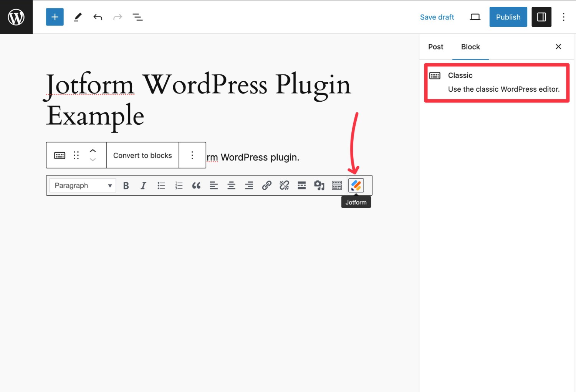This screenshot has width=576, height=392.
Task: Toggle the toolbar with the kitchen sink icon
Action: [x=337, y=186]
